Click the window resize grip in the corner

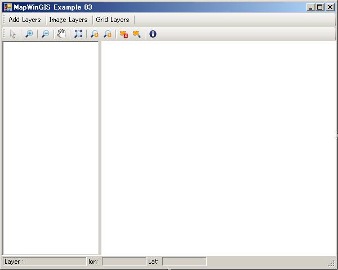point(332,264)
